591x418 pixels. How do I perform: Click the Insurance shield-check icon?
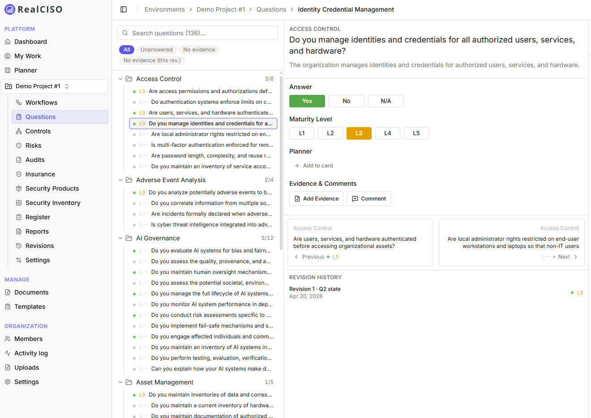click(19, 174)
